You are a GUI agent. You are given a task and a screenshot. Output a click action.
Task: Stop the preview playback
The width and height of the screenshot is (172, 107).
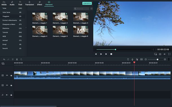point(111,54)
